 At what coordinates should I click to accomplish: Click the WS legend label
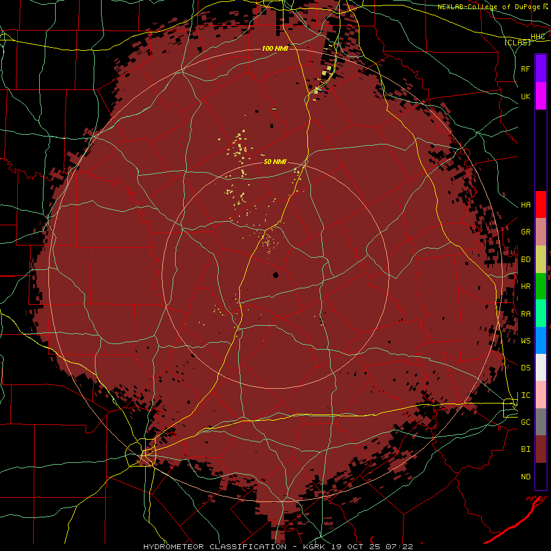[x=526, y=340]
